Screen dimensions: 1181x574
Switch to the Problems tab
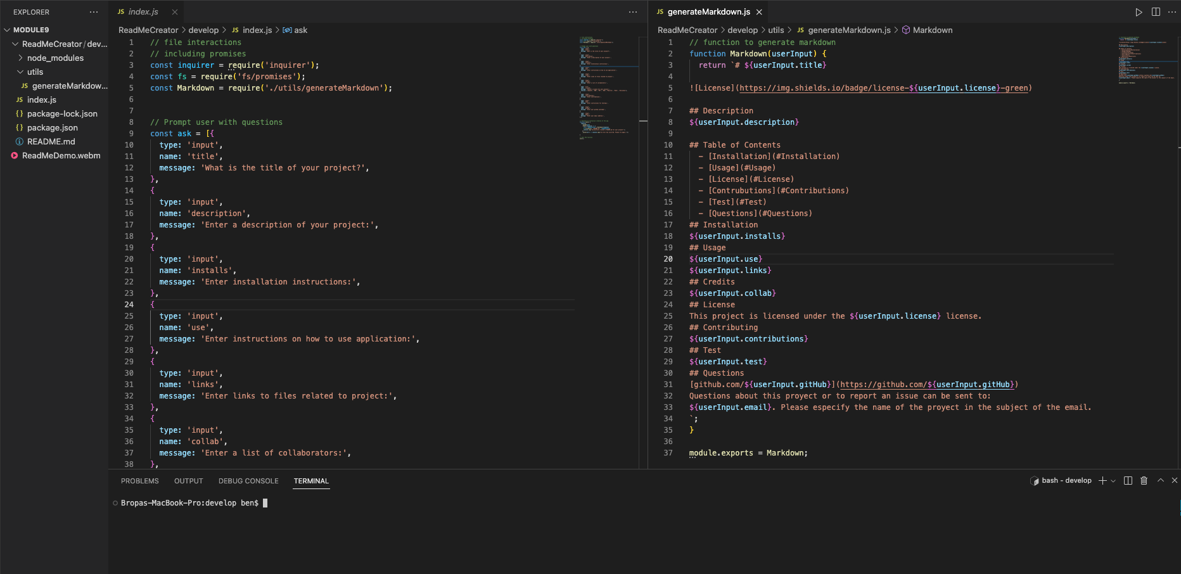tap(140, 482)
